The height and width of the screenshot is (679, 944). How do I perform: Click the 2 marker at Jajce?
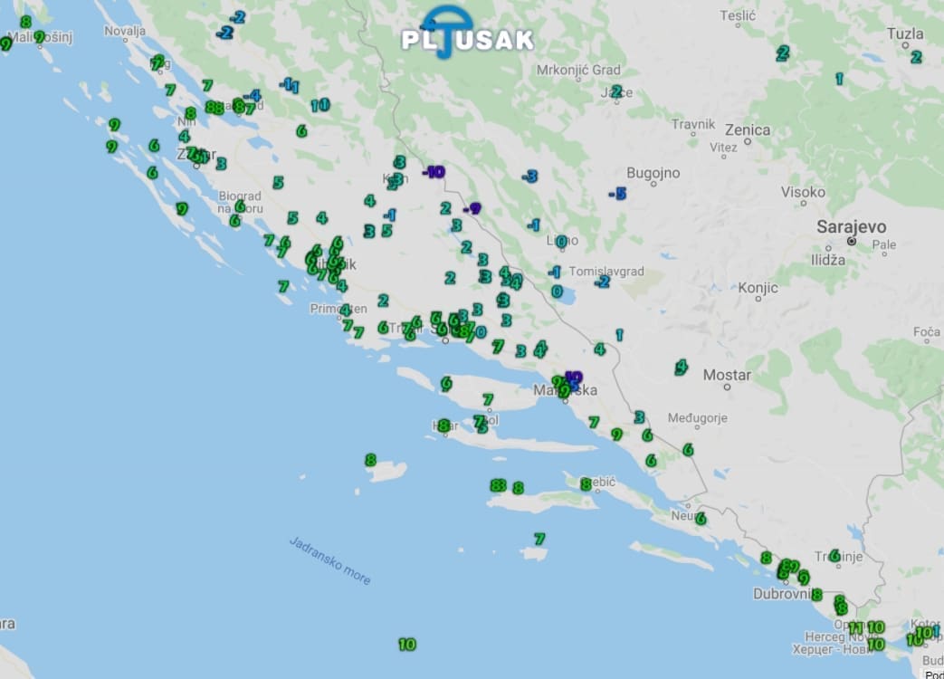tap(616, 91)
